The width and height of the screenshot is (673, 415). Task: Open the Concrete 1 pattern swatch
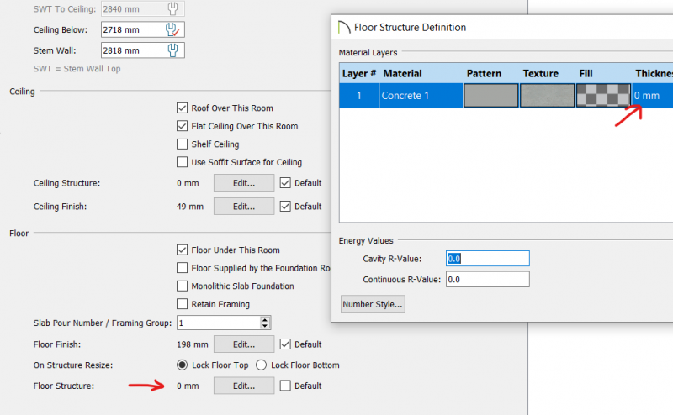point(491,95)
